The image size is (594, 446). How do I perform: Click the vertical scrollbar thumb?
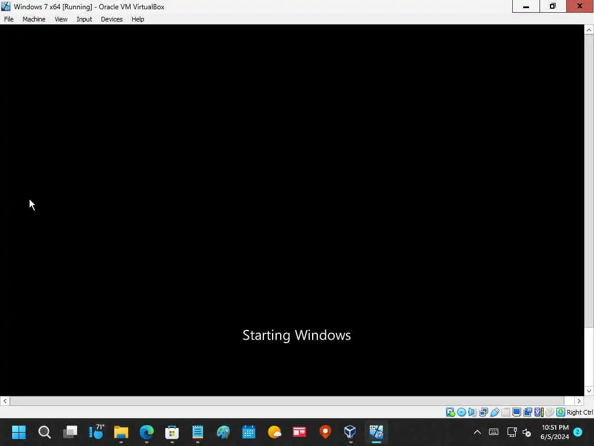[x=589, y=181]
